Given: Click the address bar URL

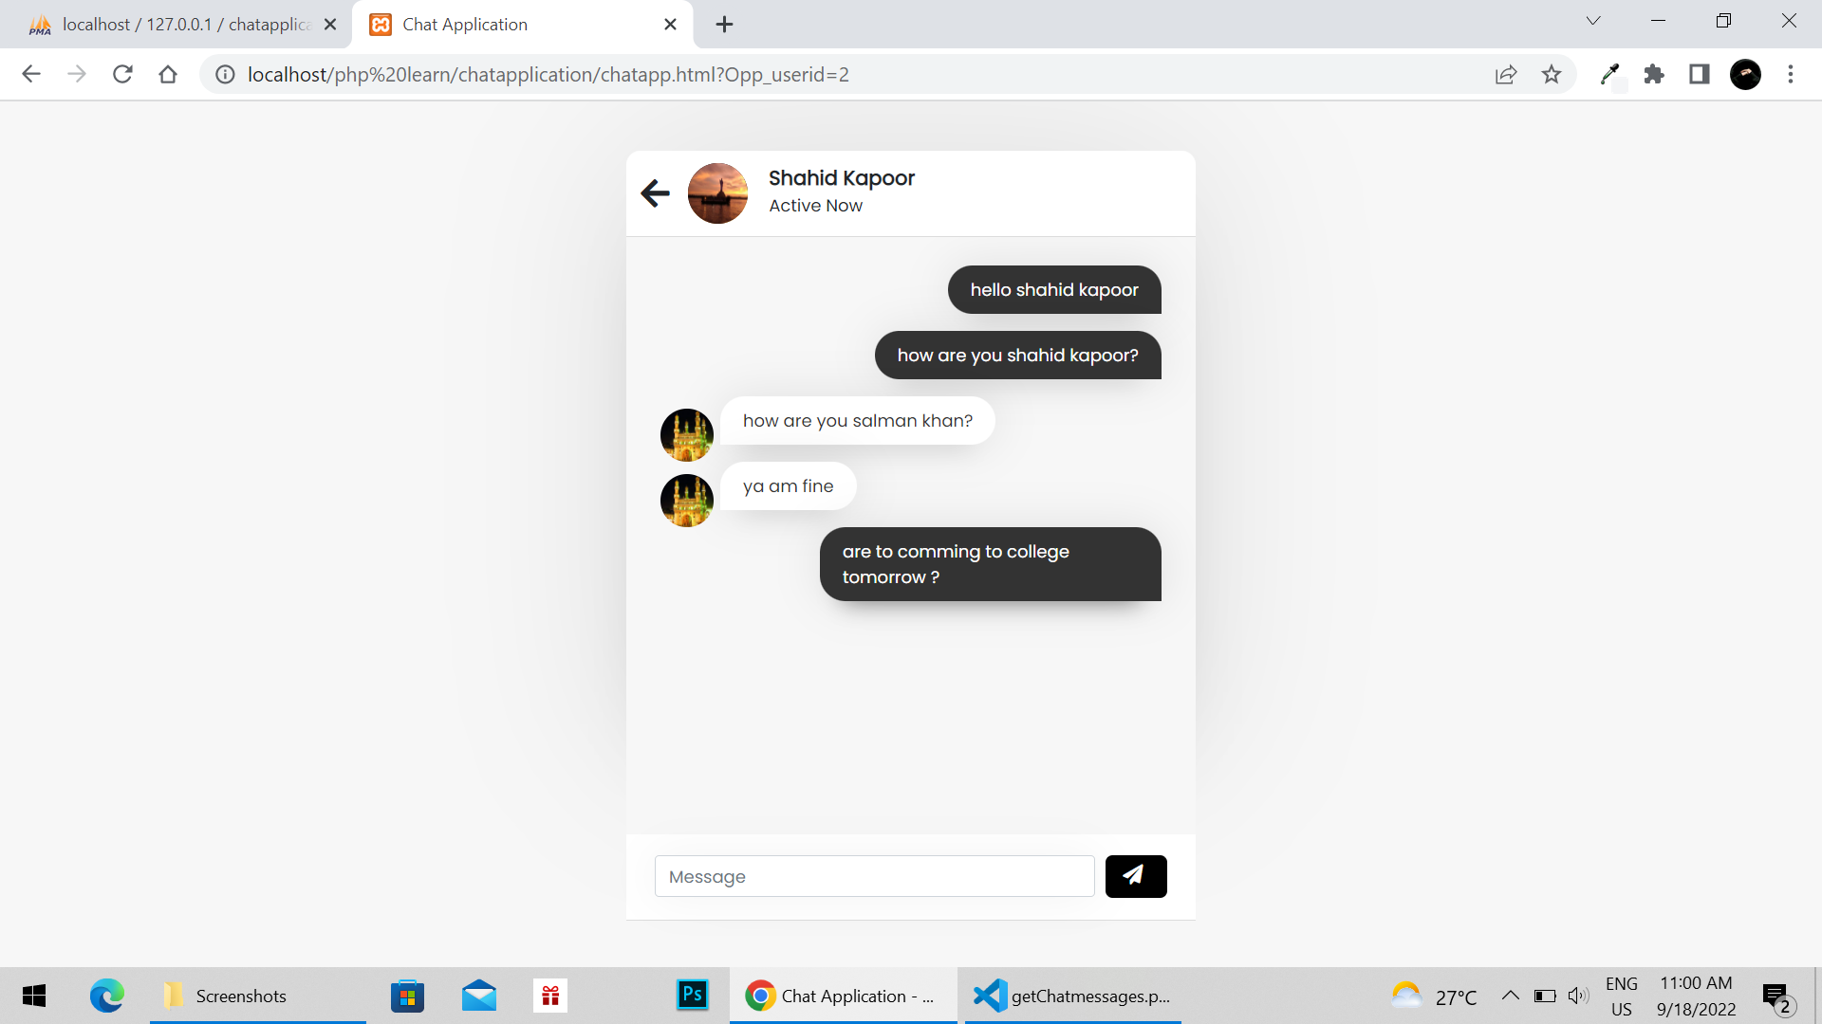Looking at the screenshot, I should point(548,74).
